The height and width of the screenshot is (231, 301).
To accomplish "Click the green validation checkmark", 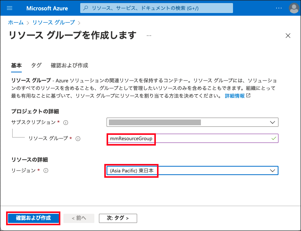I will point(274,138).
